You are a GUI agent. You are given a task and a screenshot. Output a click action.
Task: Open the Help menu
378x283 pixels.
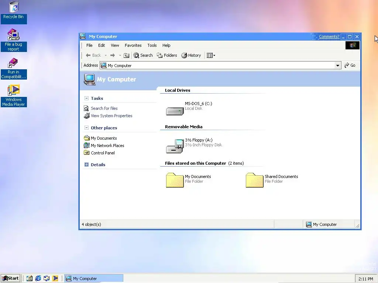[166, 45]
